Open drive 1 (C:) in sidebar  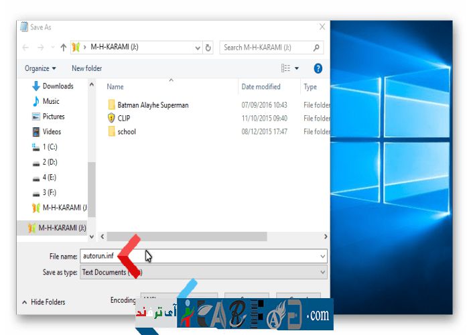50,147
